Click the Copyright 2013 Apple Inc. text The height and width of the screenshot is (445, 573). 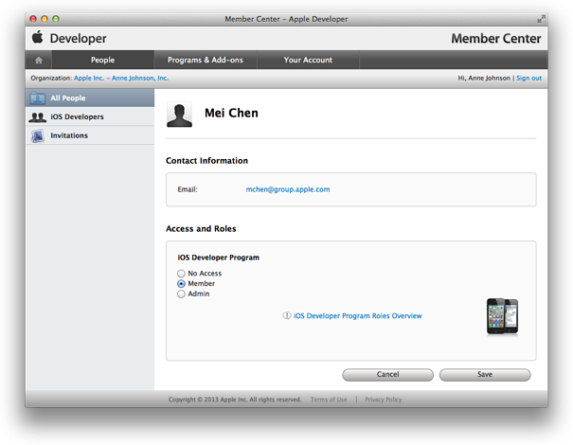pyautogui.click(x=235, y=400)
